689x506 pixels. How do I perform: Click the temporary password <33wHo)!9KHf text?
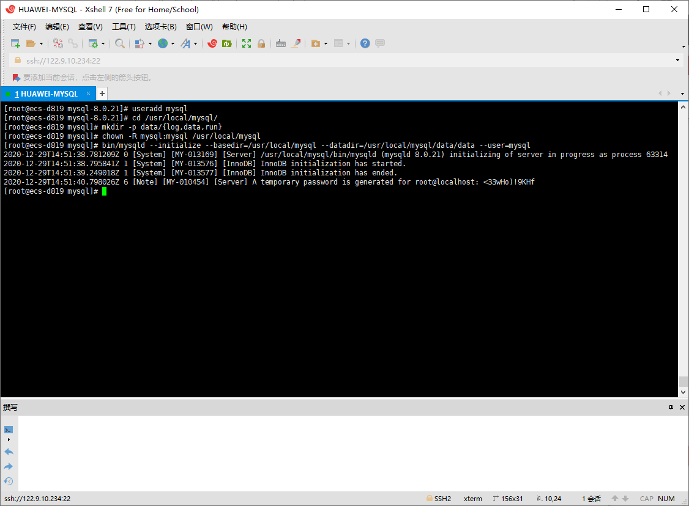pyautogui.click(x=509, y=182)
